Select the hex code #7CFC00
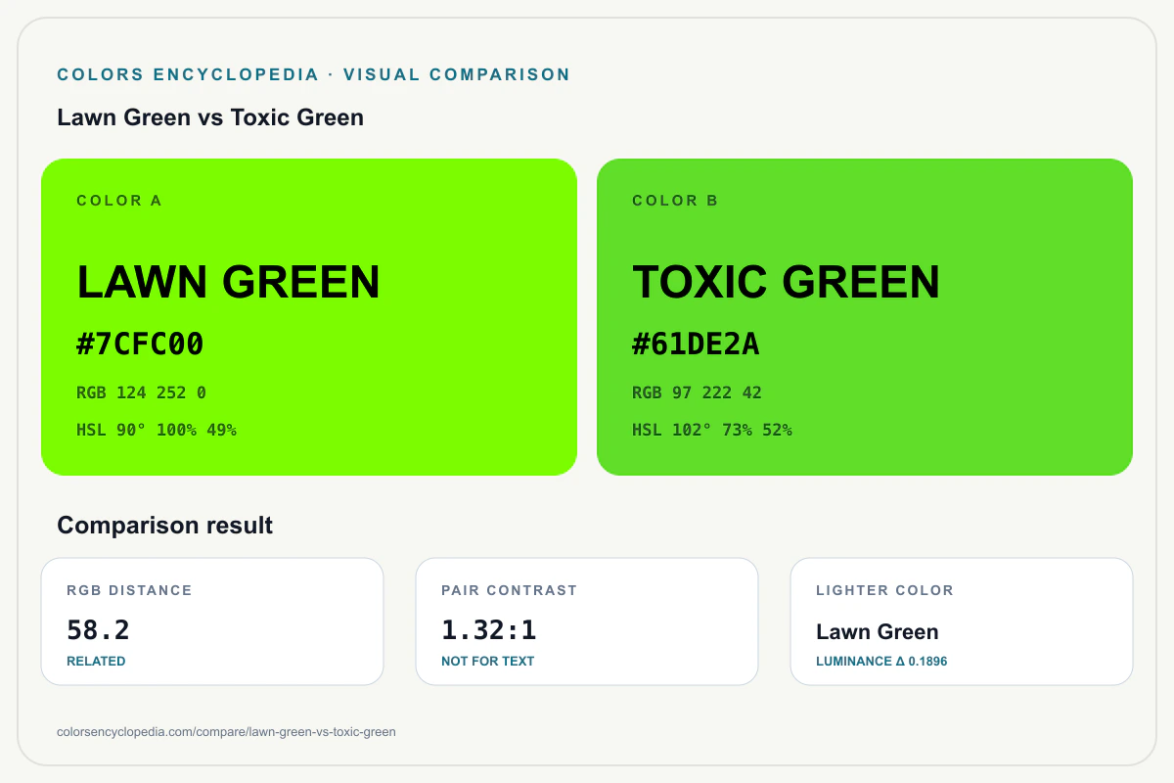This screenshot has height=783, width=1174. pyautogui.click(x=140, y=345)
